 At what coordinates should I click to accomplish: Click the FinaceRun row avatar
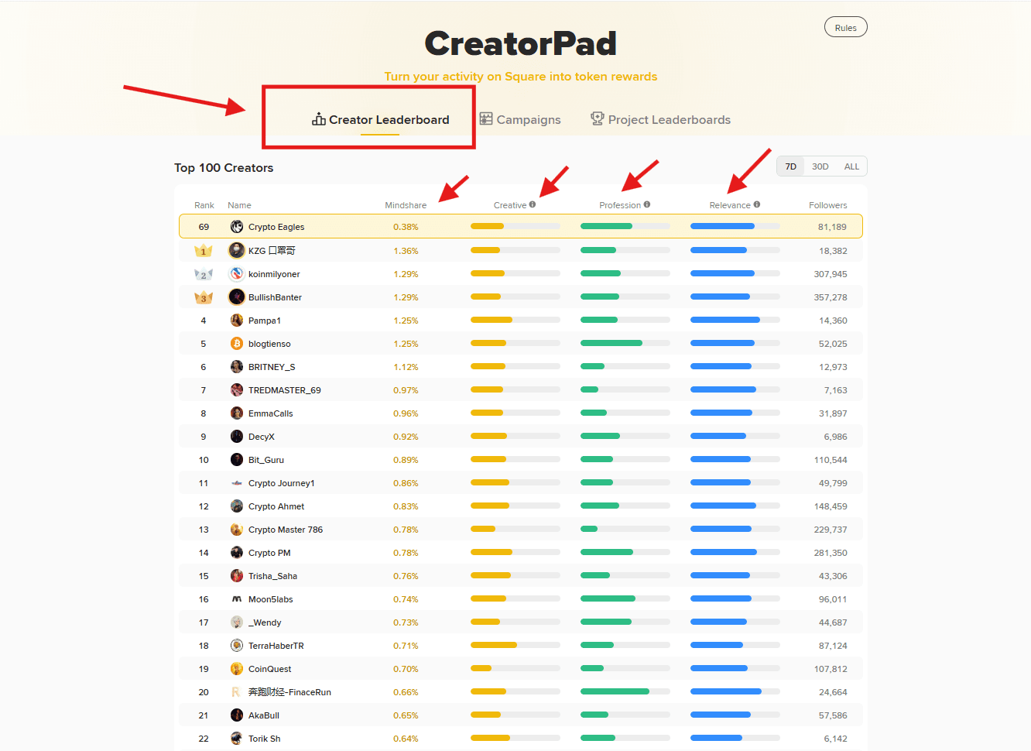237,692
